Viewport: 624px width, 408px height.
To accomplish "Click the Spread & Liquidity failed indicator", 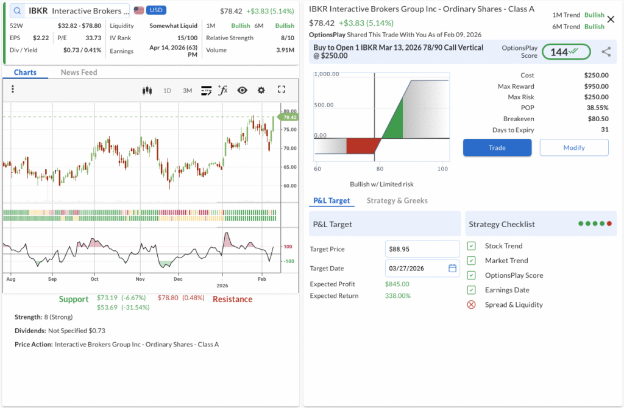I will tap(471, 304).
